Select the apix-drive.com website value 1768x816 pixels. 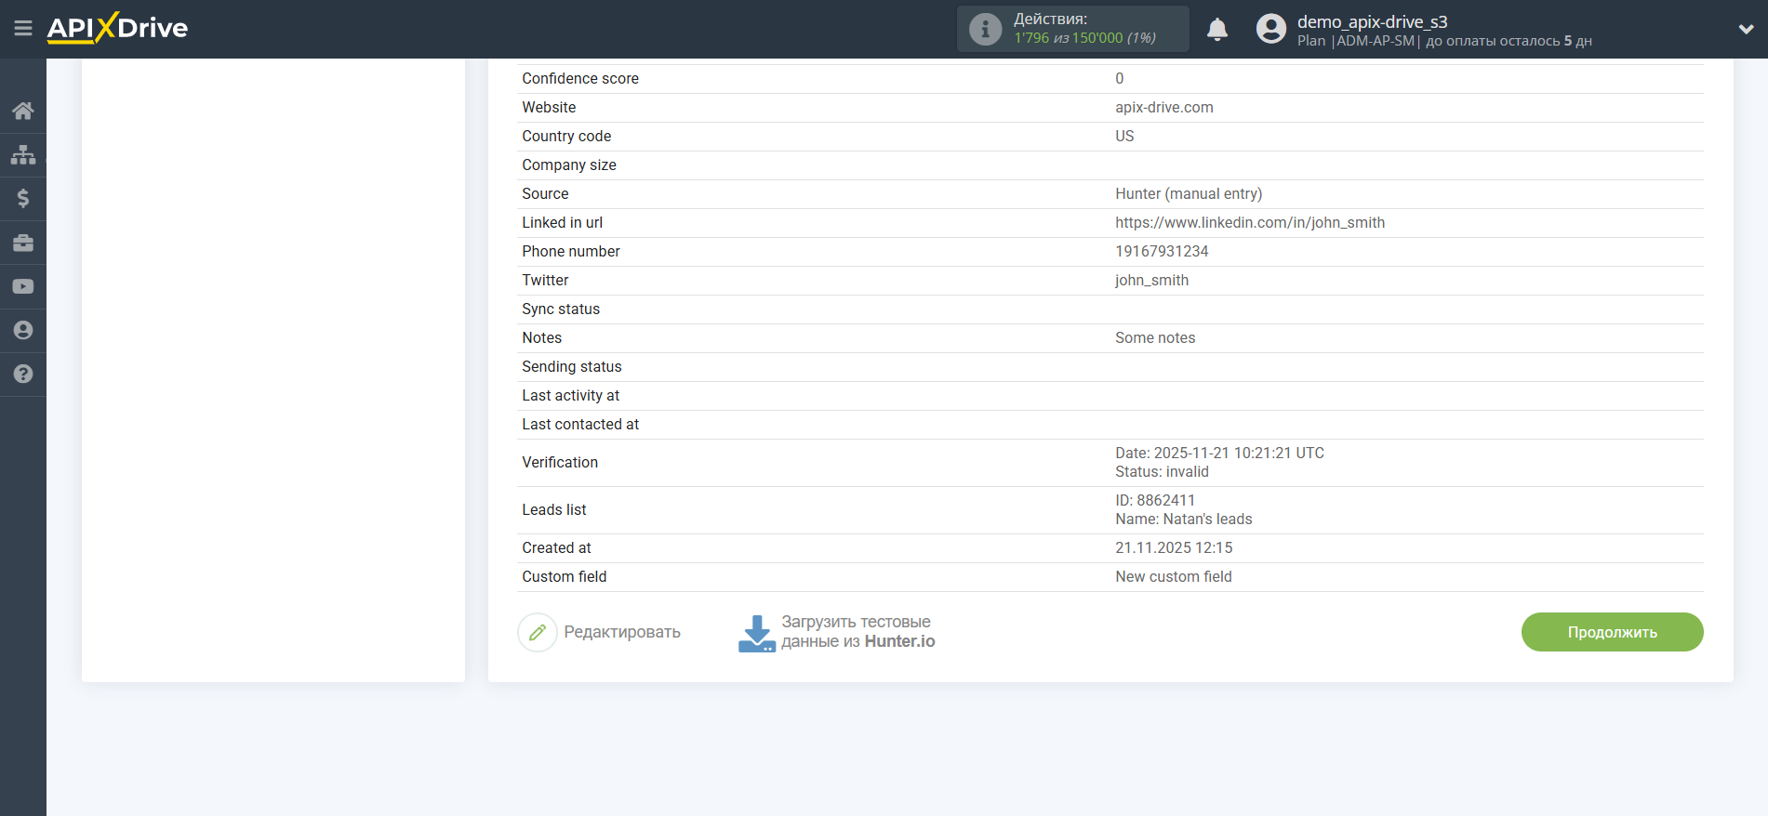tap(1164, 108)
